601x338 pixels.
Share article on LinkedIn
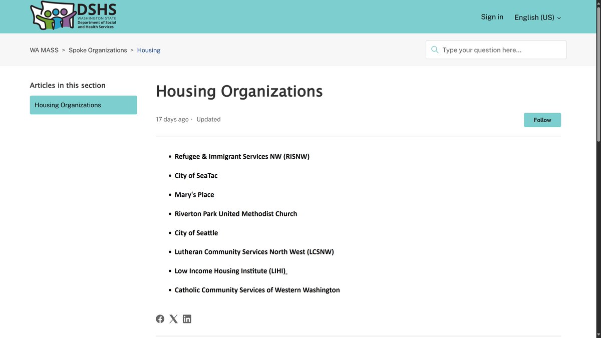[x=187, y=319]
